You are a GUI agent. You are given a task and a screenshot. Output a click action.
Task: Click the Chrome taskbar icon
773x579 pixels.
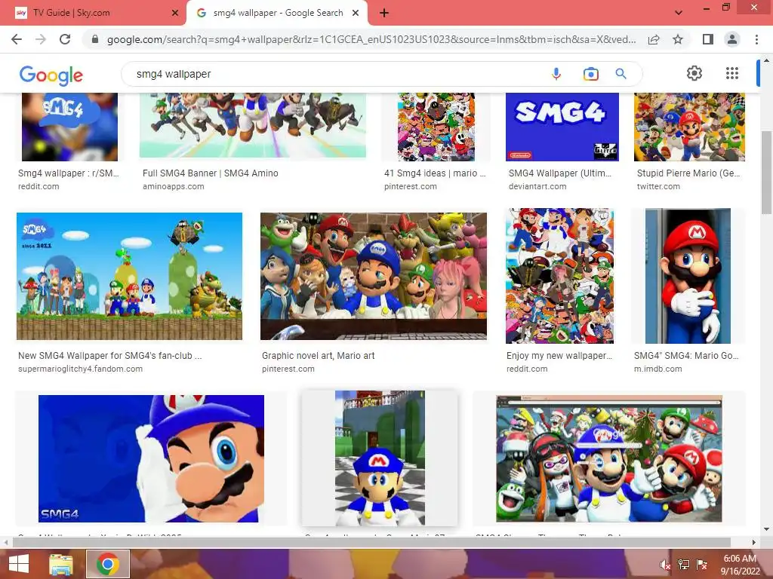click(x=107, y=564)
